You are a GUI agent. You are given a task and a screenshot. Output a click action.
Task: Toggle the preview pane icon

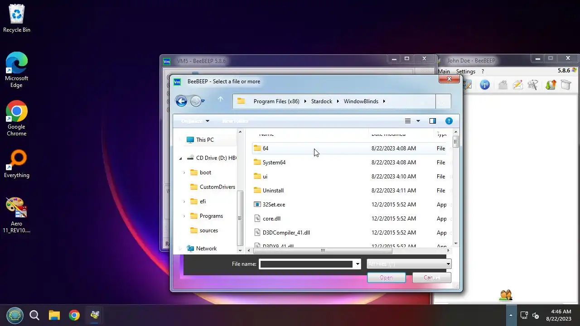pos(433,121)
